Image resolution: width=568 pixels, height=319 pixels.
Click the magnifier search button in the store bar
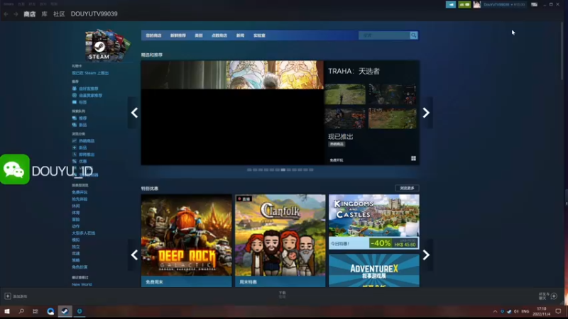click(x=413, y=35)
